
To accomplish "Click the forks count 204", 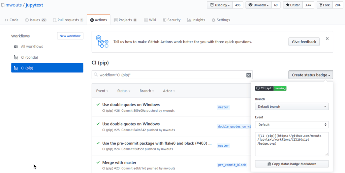I will tap(338, 5).
